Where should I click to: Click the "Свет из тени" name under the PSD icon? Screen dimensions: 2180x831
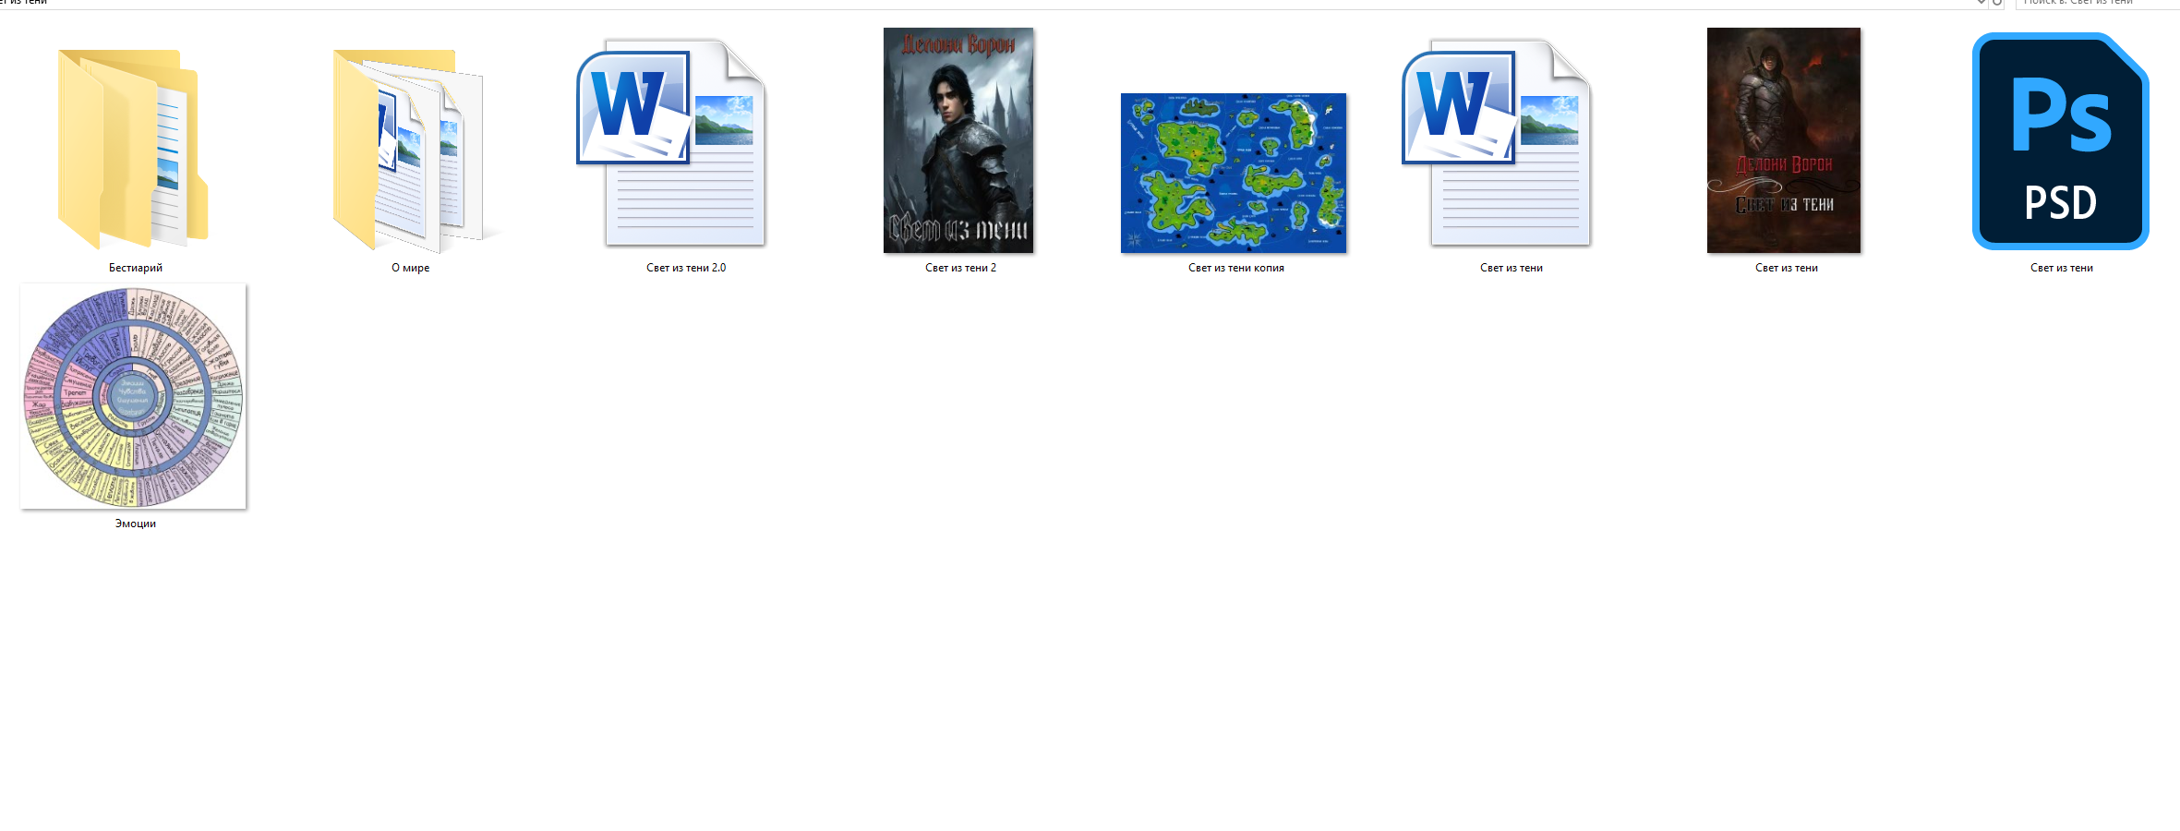2062,268
